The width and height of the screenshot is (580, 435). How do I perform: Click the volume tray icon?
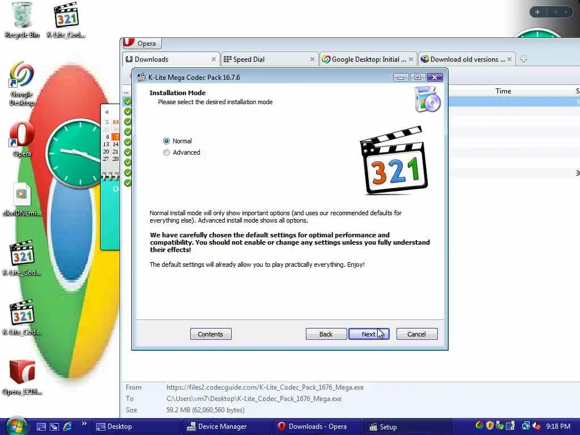pos(537,427)
